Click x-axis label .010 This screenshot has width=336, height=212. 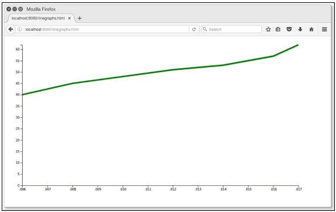click(123, 189)
